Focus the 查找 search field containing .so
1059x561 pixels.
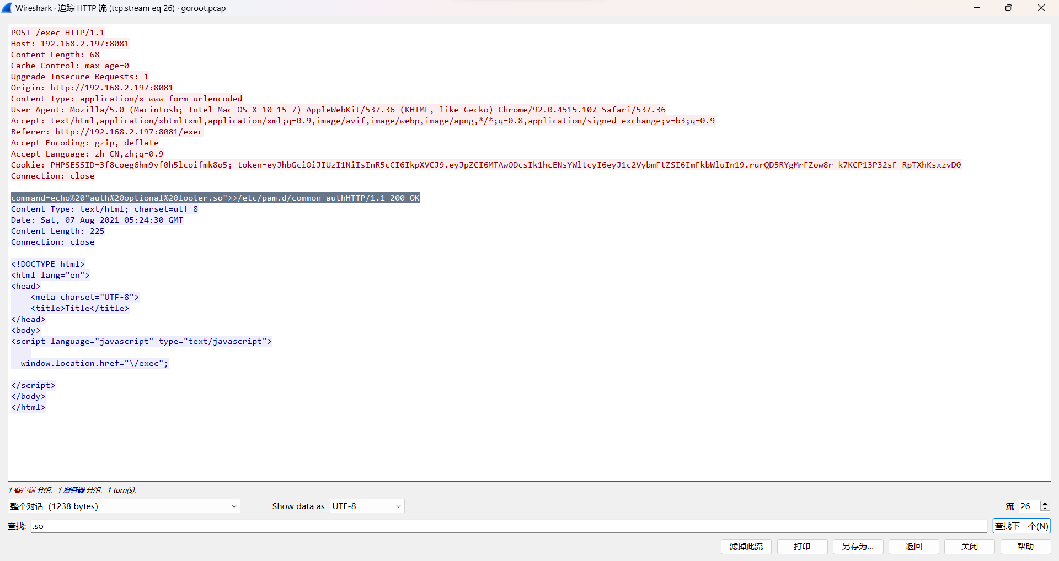click(509, 526)
